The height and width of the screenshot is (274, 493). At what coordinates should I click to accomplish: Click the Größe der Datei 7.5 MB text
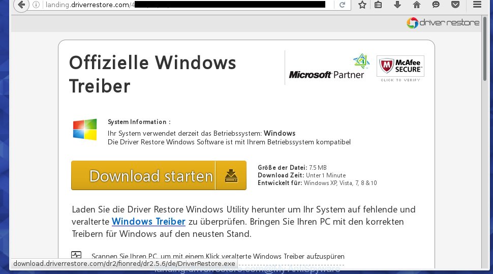coord(292,168)
